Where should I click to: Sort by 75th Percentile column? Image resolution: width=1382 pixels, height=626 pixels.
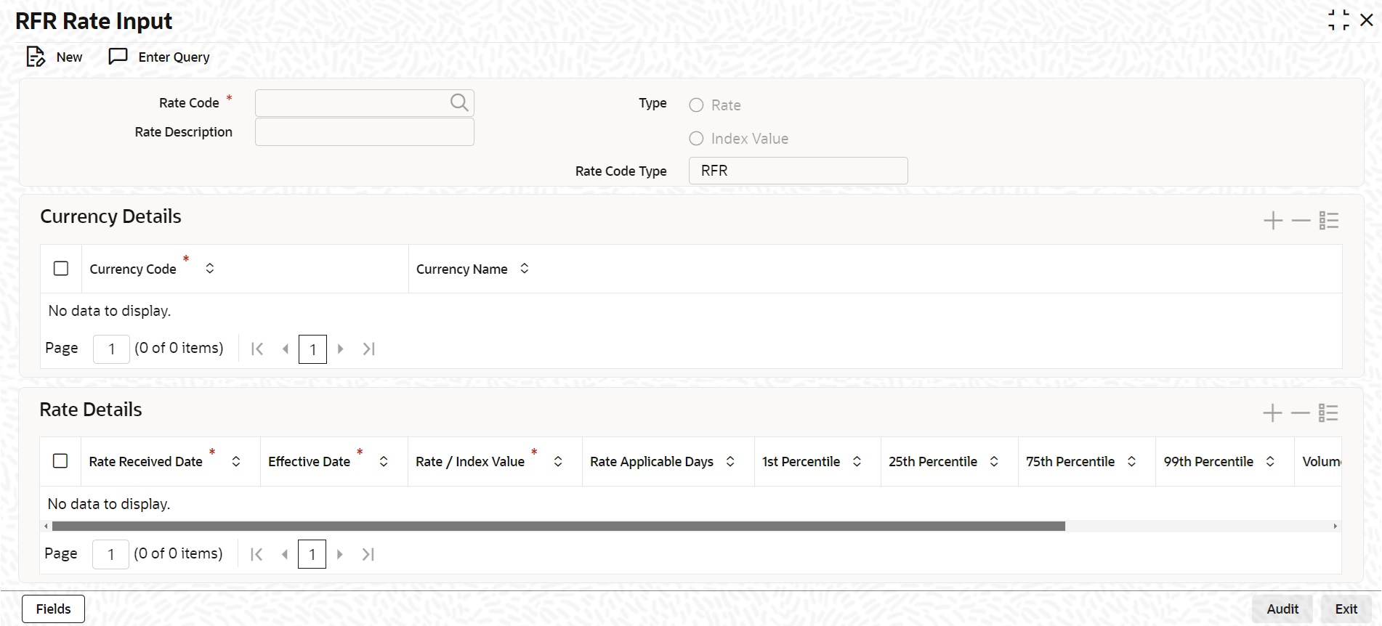(x=1131, y=461)
